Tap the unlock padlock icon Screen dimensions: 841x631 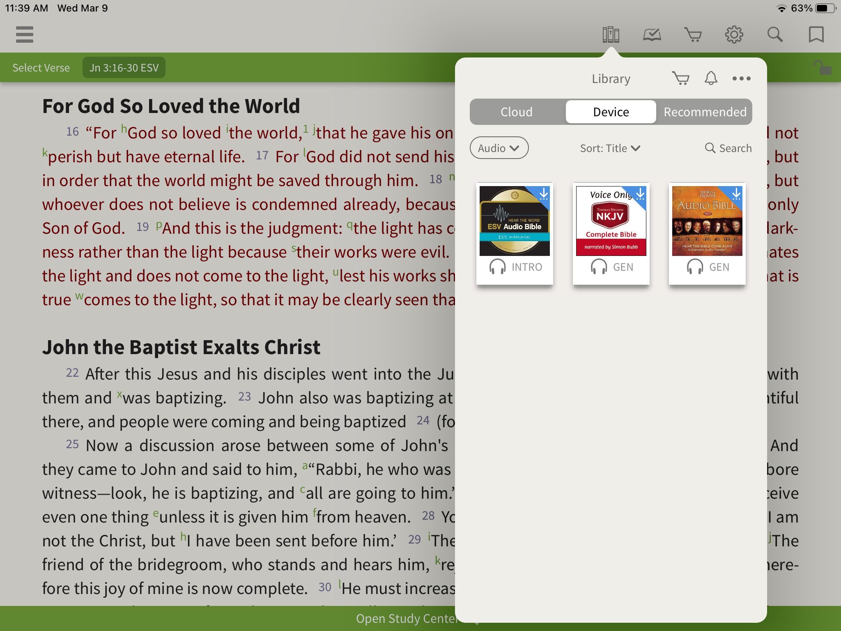click(x=822, y=67)
